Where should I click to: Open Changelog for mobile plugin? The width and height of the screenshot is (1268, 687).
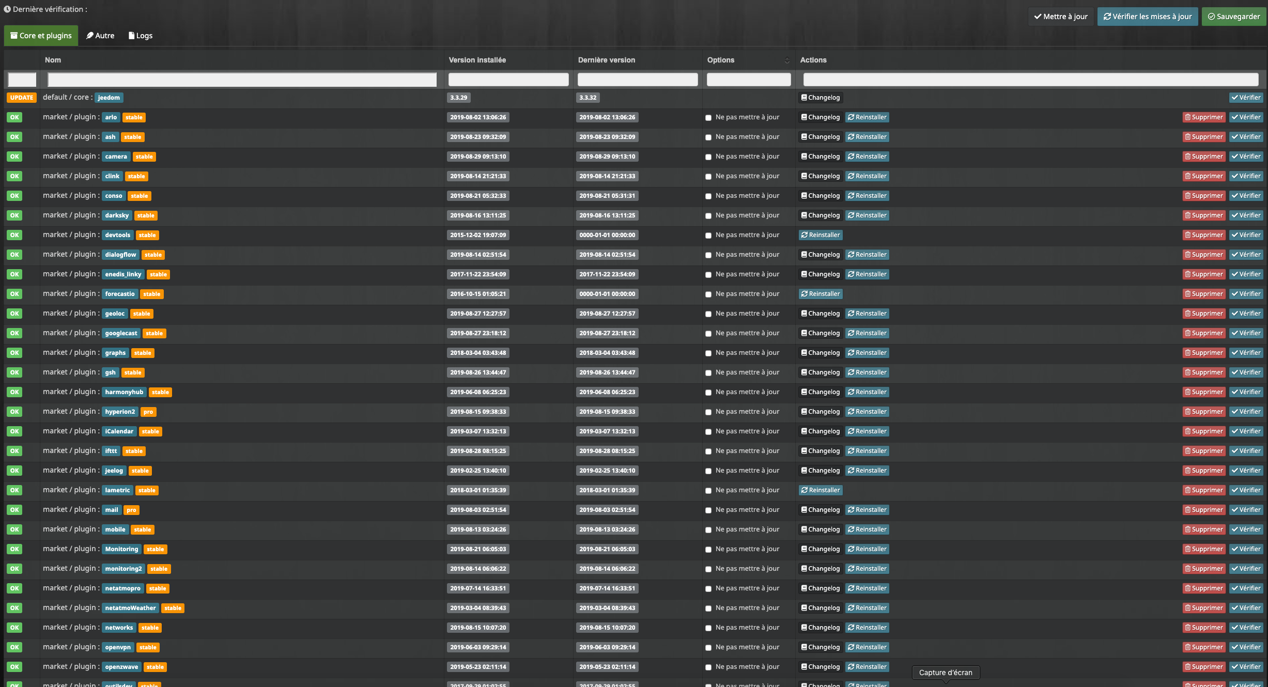click(x=821, y=529)
